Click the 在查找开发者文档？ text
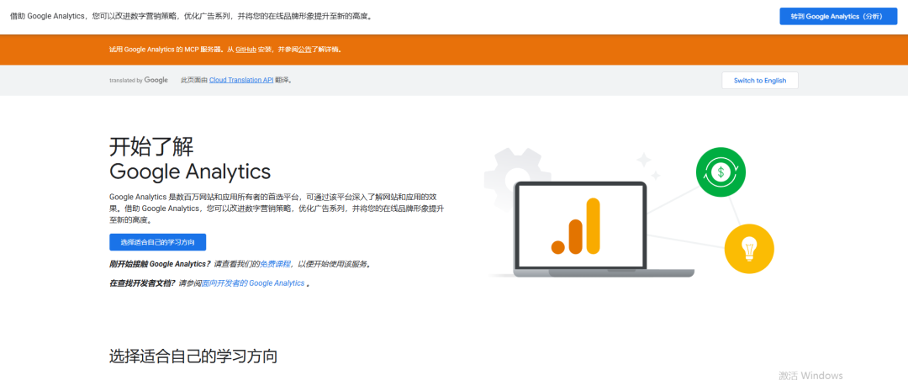The width and height of the screenshot is (908, 380). (x=143, y=283)
